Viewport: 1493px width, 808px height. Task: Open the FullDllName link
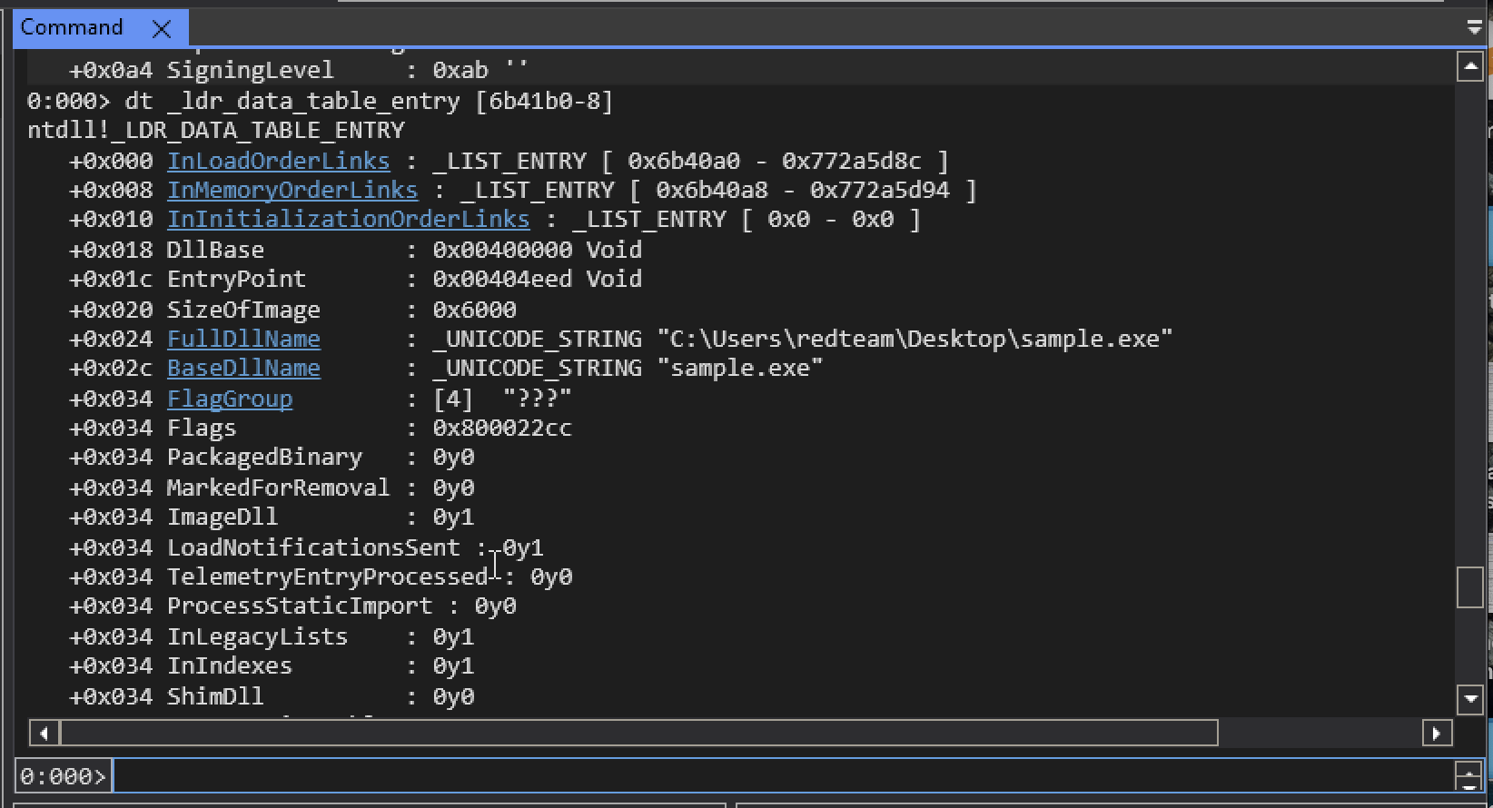coord(243,339)
